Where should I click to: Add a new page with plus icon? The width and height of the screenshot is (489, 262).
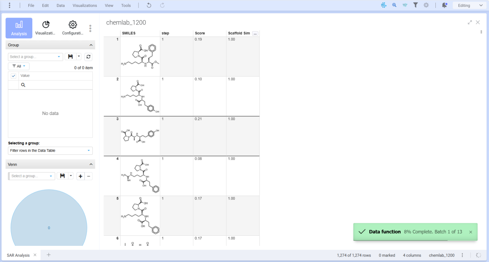point(49,255)
